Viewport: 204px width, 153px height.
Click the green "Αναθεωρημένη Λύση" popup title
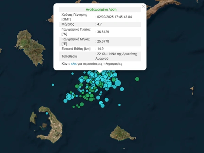100,9
